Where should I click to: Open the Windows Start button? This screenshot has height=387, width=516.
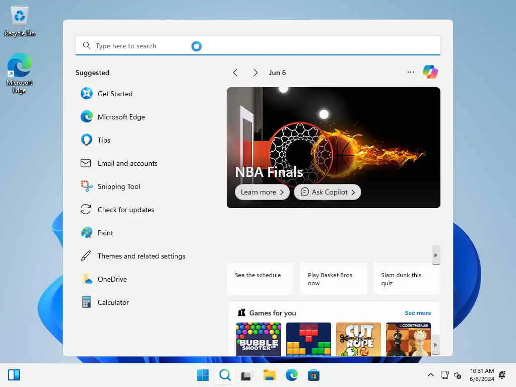point(203,375)
